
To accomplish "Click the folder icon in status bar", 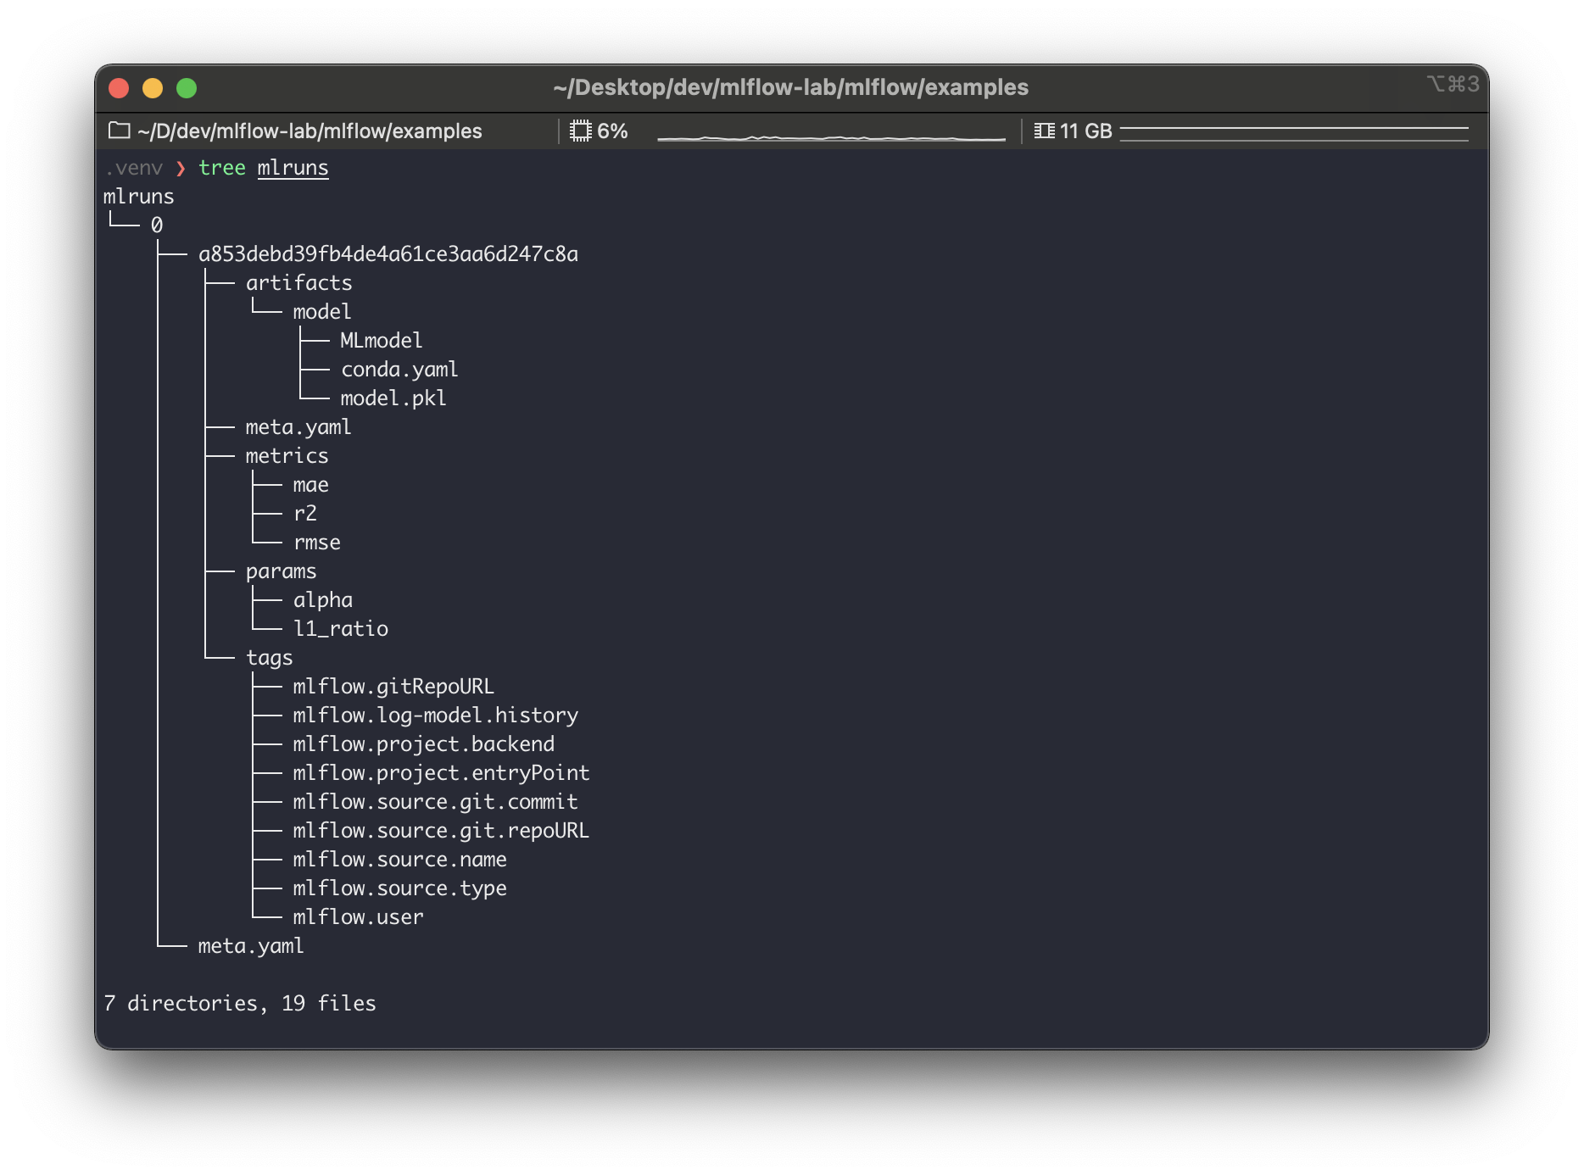I will [120, 131].
